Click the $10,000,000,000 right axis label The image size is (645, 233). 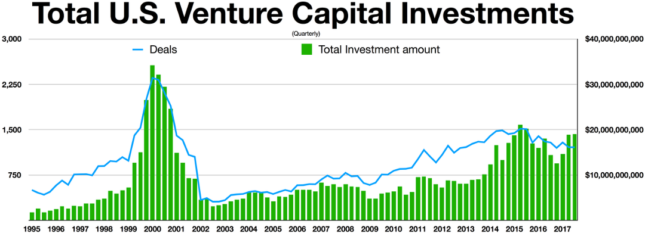[613, 176]
